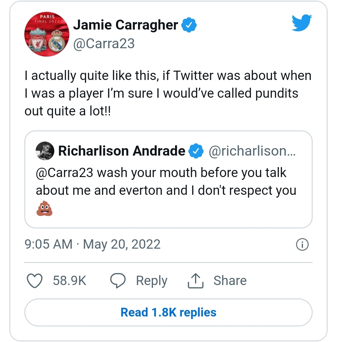Click the Richarlison Andrade display name
Image resolution: width=337 pixels, height=342 pixels.
click(x=122, y=151)
